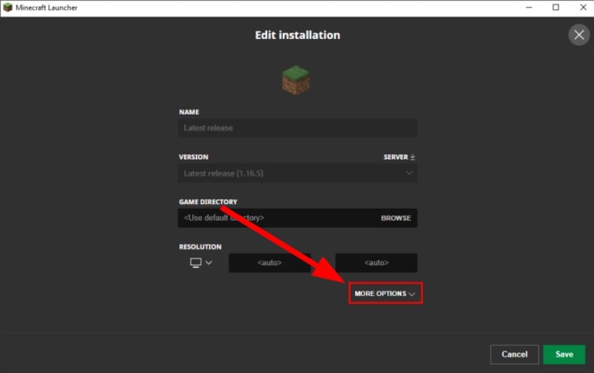Viewport: 594px width, 373px height.
Task: Open the resolution preset monitor dropdown
Action: point(201,263)
